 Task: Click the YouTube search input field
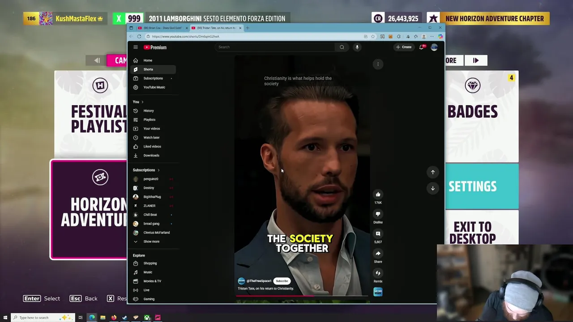click(x=275, y=47)
